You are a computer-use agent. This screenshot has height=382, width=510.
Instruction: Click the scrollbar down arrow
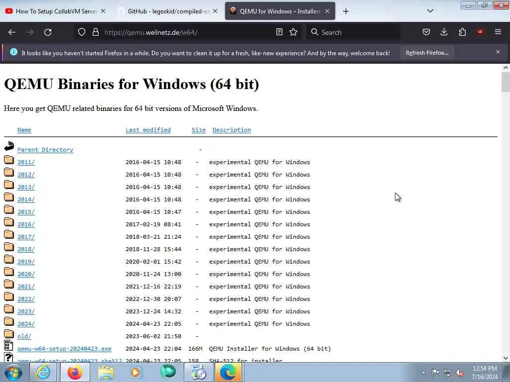(x=506, y=358)
